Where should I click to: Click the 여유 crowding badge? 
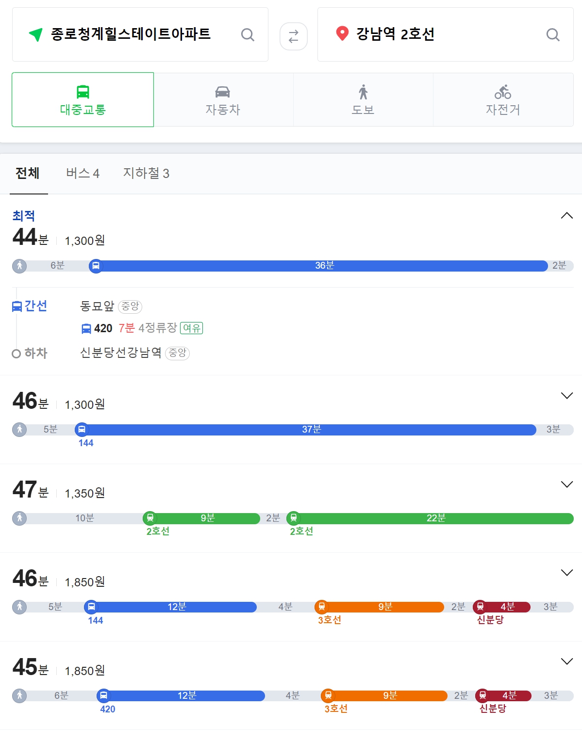point(191,328)
